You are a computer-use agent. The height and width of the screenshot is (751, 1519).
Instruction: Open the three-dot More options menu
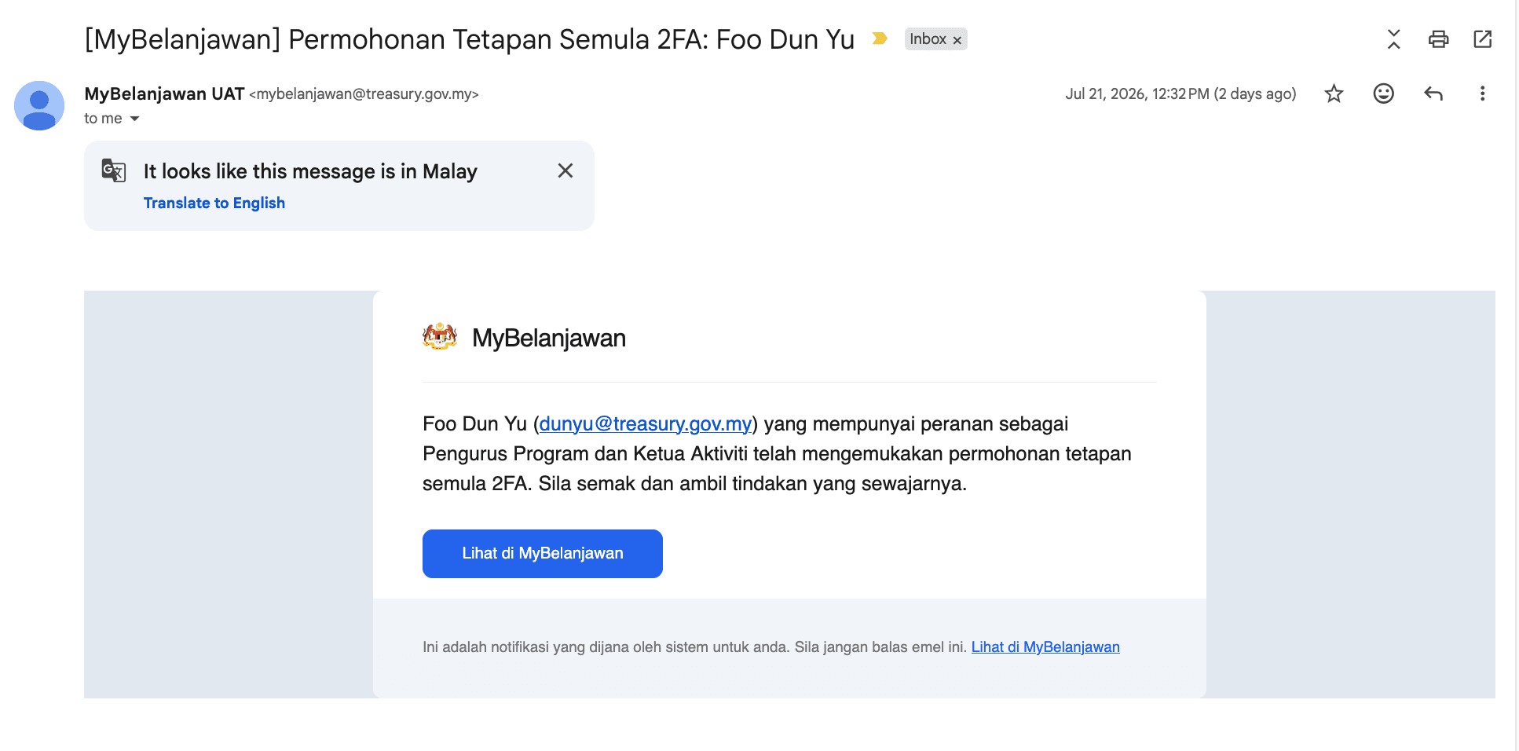point(1482,93)
